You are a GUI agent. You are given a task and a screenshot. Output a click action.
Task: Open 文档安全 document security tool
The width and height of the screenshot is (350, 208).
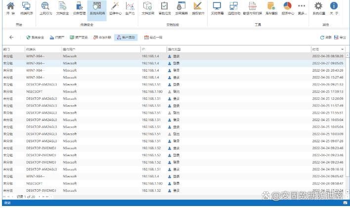(62, 8)
